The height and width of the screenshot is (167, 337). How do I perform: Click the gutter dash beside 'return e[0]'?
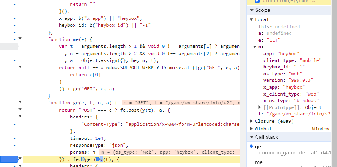tap(15, 75)
